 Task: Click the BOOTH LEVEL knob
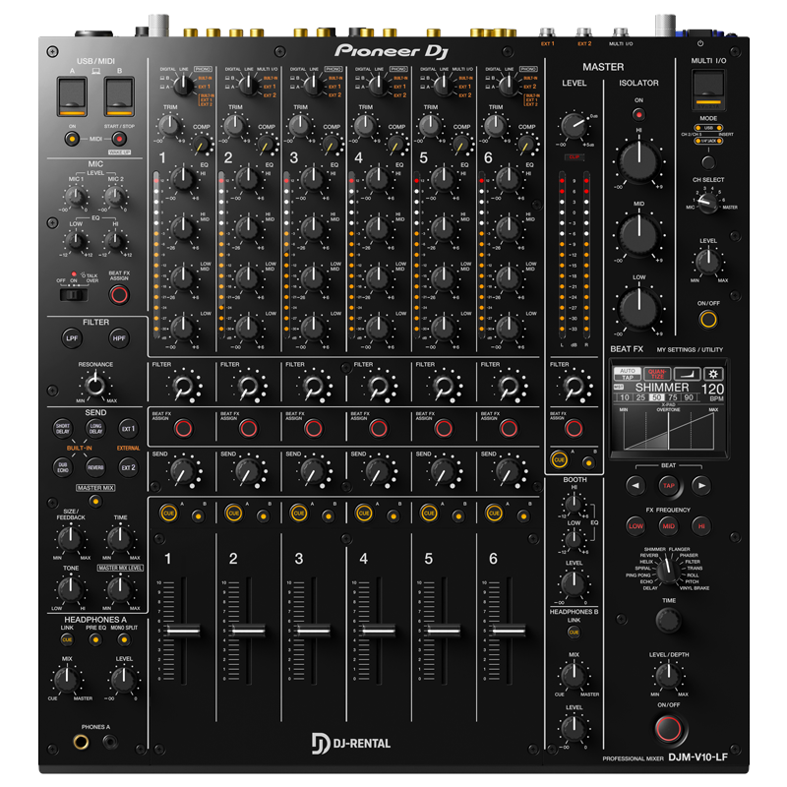tap(574, 583)
